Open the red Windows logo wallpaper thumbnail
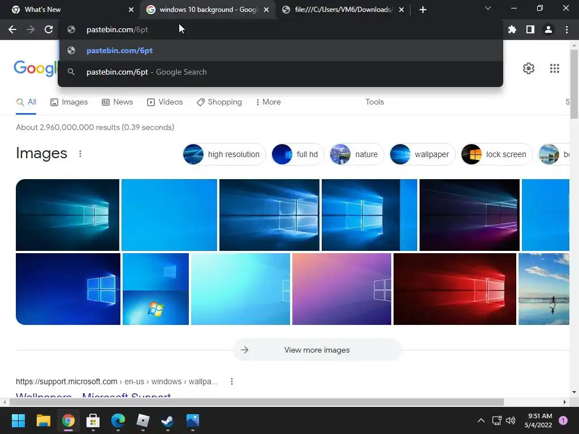This screenshot has height=434, width=579. pos(455,289)
